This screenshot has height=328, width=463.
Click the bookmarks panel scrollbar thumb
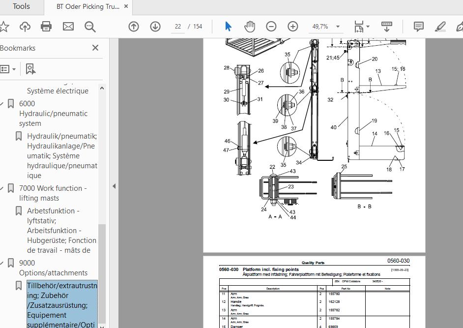[102, 273]
